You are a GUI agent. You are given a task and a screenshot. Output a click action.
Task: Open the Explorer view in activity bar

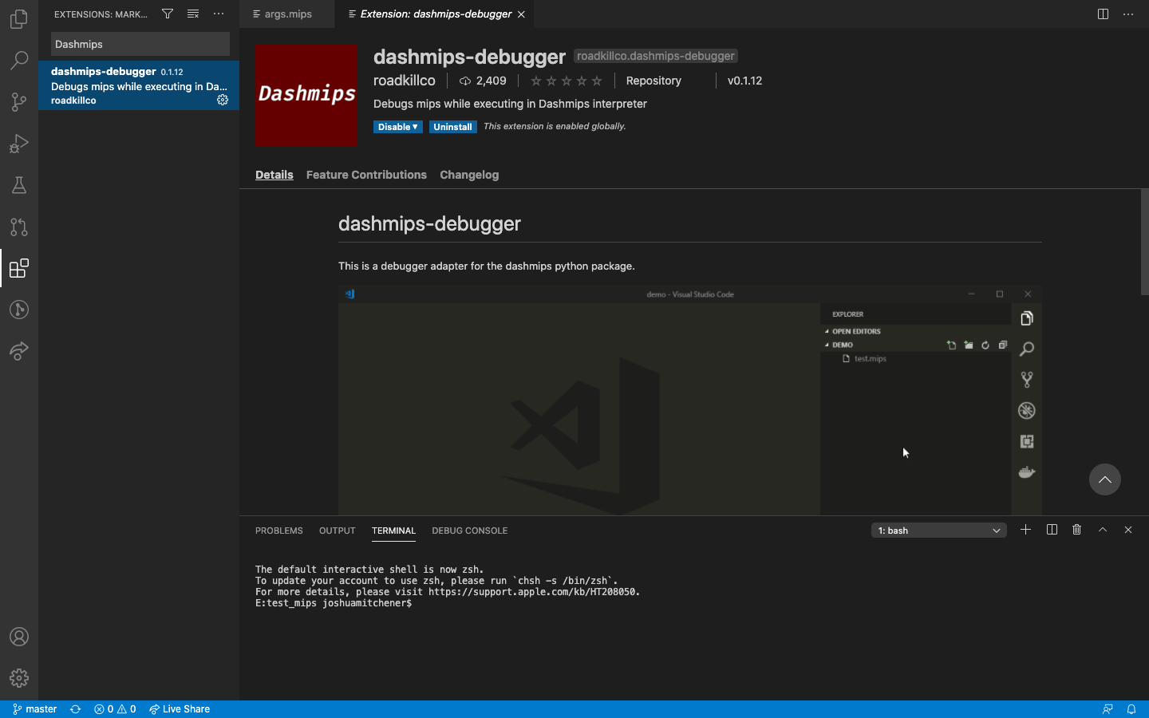click(x=19, y=19)
